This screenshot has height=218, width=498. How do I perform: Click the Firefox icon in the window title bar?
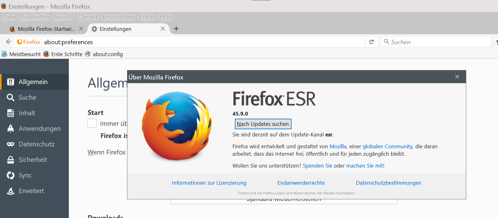pyautogui.click(x=4, y=6)
